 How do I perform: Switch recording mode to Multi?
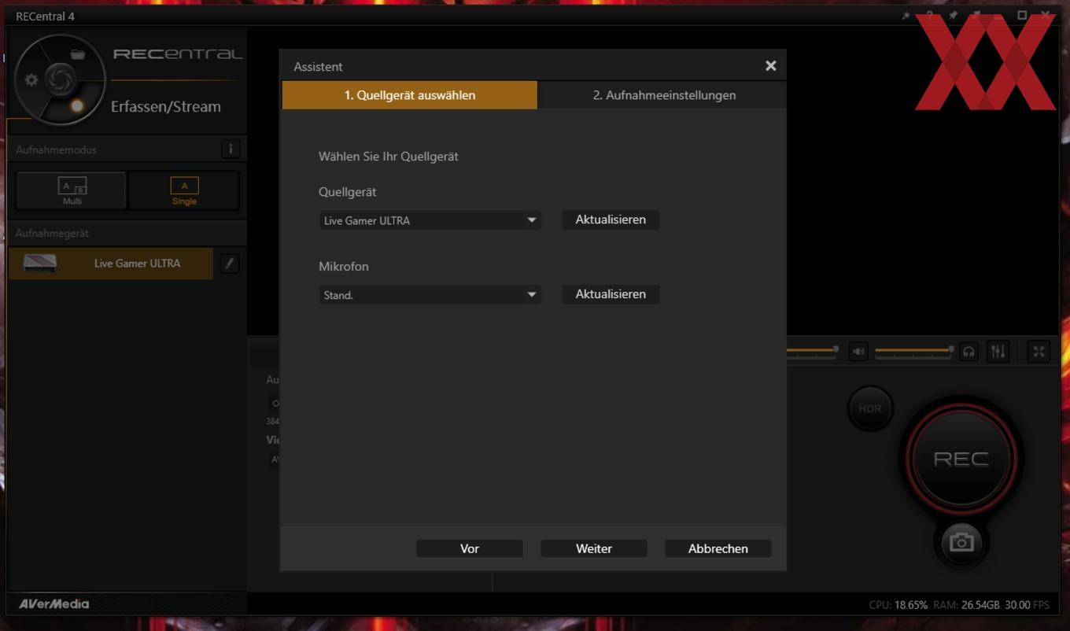pyautogui.click(x=72, y=190)
